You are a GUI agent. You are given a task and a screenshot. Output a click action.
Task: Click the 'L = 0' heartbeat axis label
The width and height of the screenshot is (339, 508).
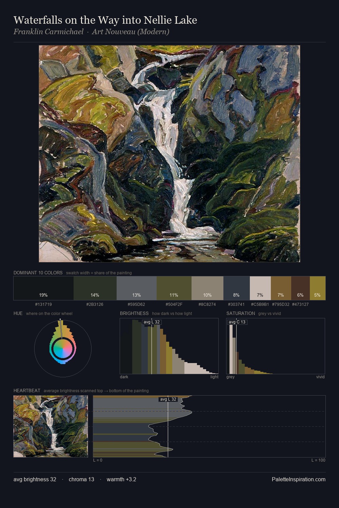pyautogui.click(x=98, y=460)
